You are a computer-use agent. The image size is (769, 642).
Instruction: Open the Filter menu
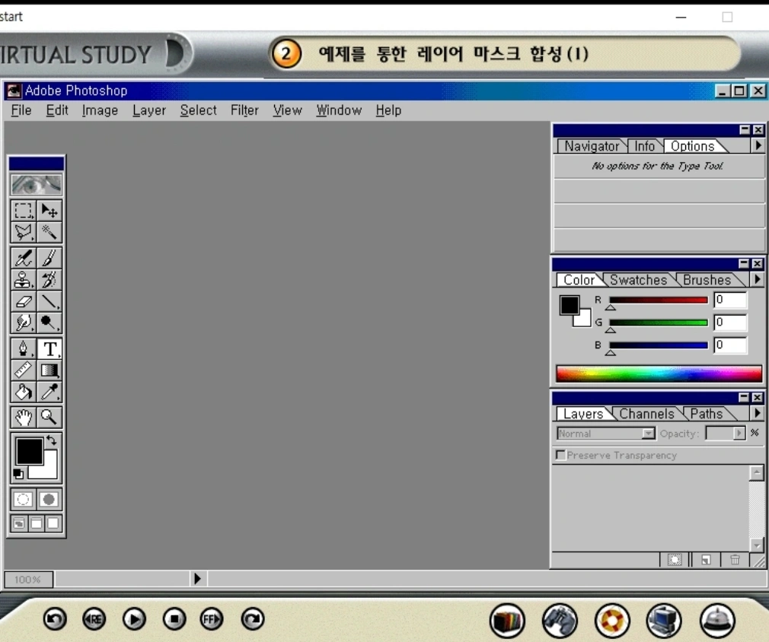point(244,110)
